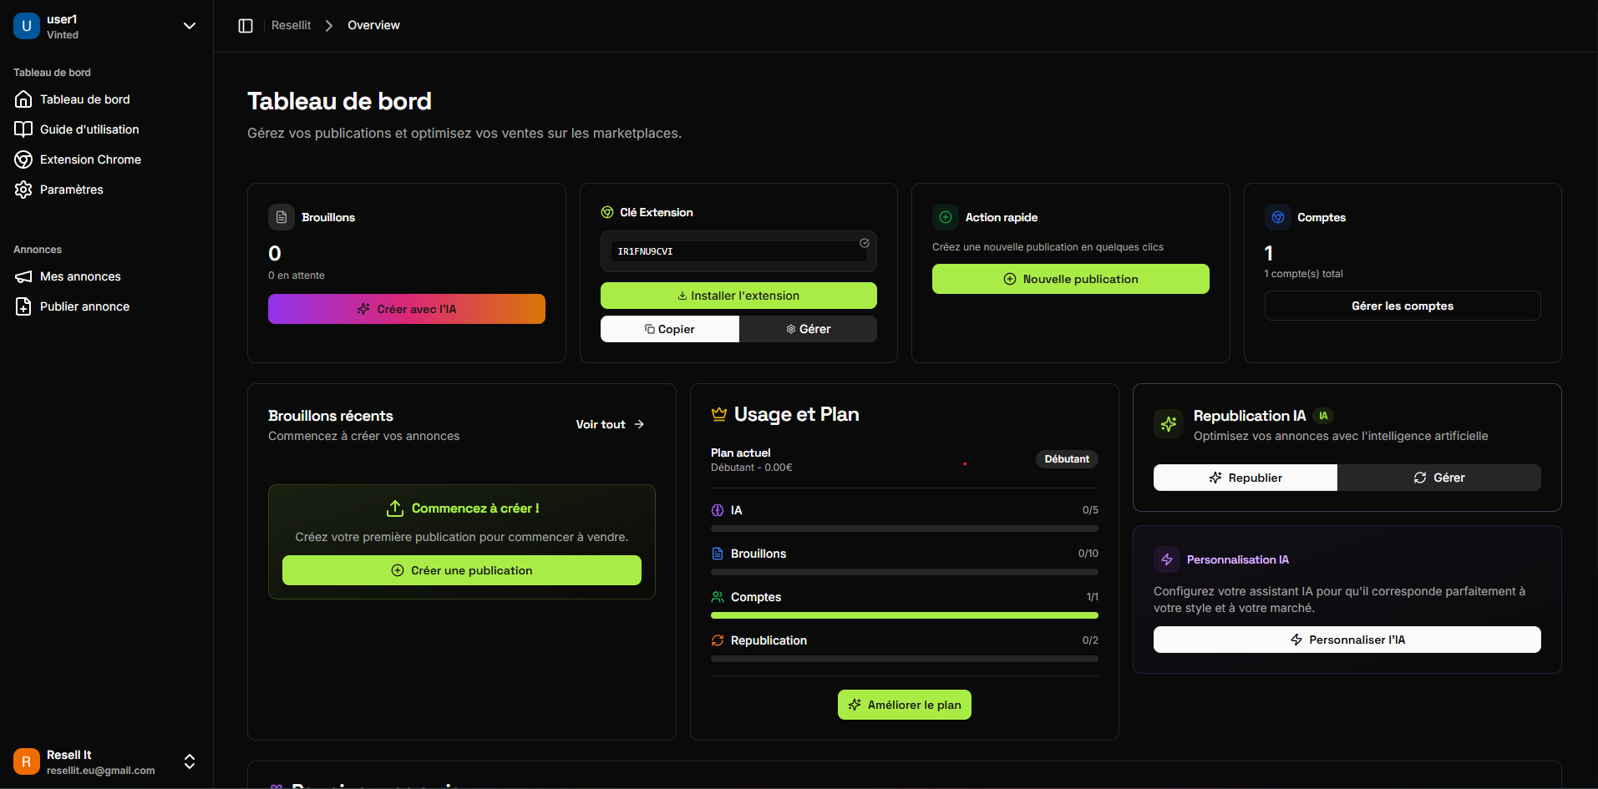Select the Gérer tab in Republication IA
1598x789 pixels.
pos(1439,478)
